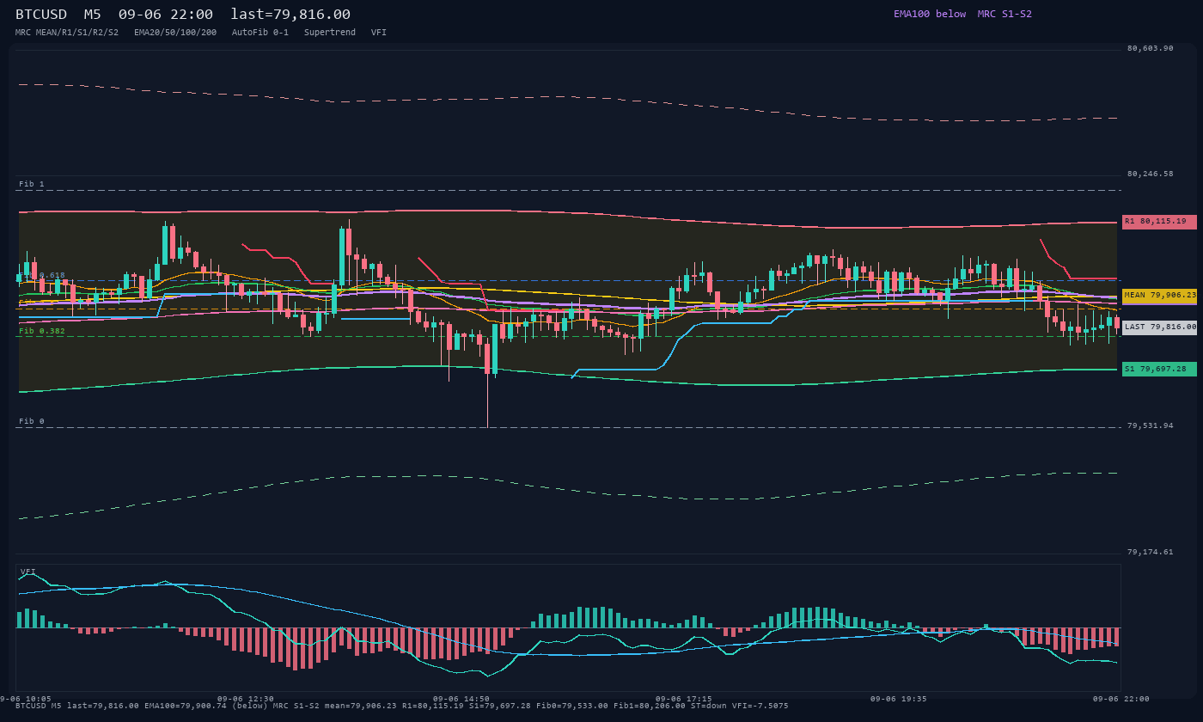The width and height of the screenshot is (1203, 722).
Task: Click the 'Fib 0' level label
Action: [x=32, y=421]
